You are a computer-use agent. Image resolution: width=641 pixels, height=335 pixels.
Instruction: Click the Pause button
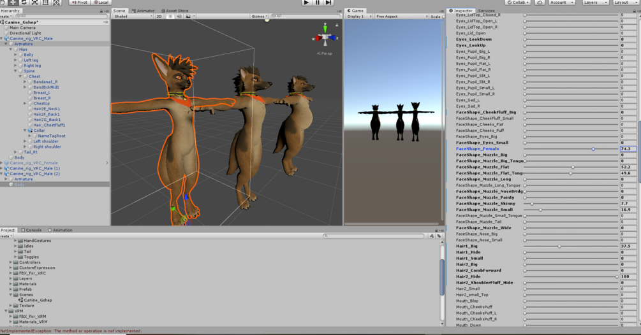318,2
